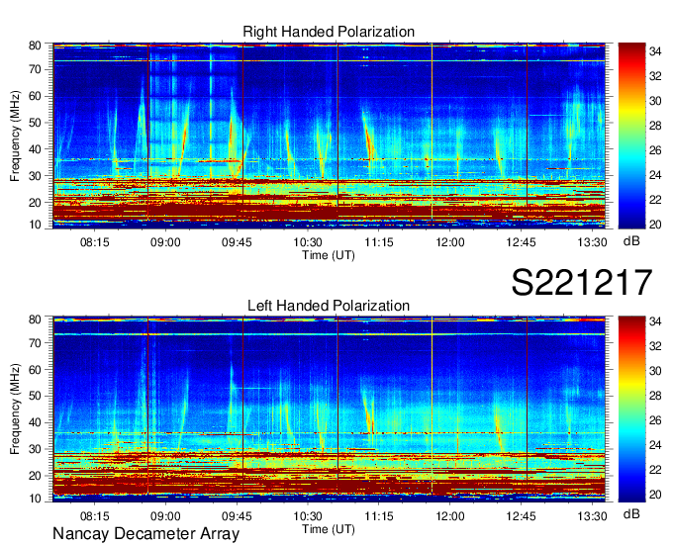Select the 12:45 tick on Right Handed time axis
The height and width of the screenshot is (546, 673).
click(521, 242)
